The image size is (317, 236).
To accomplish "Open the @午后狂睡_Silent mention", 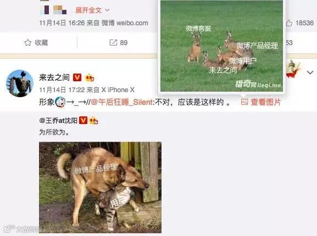I will (x=122, y=102).
